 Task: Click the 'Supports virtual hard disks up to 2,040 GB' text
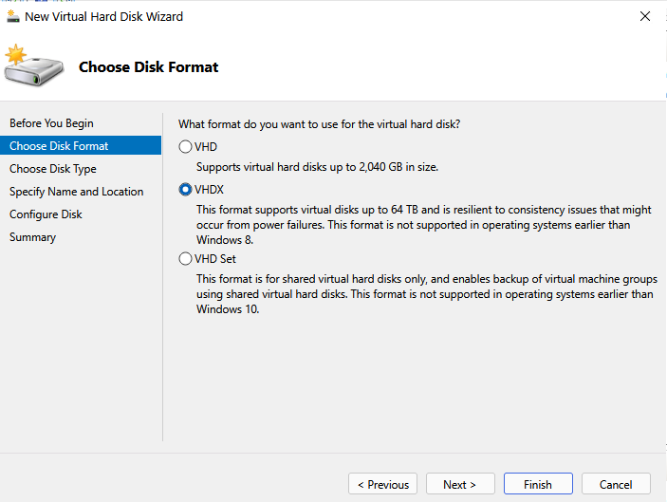click(x=317, y=167)
